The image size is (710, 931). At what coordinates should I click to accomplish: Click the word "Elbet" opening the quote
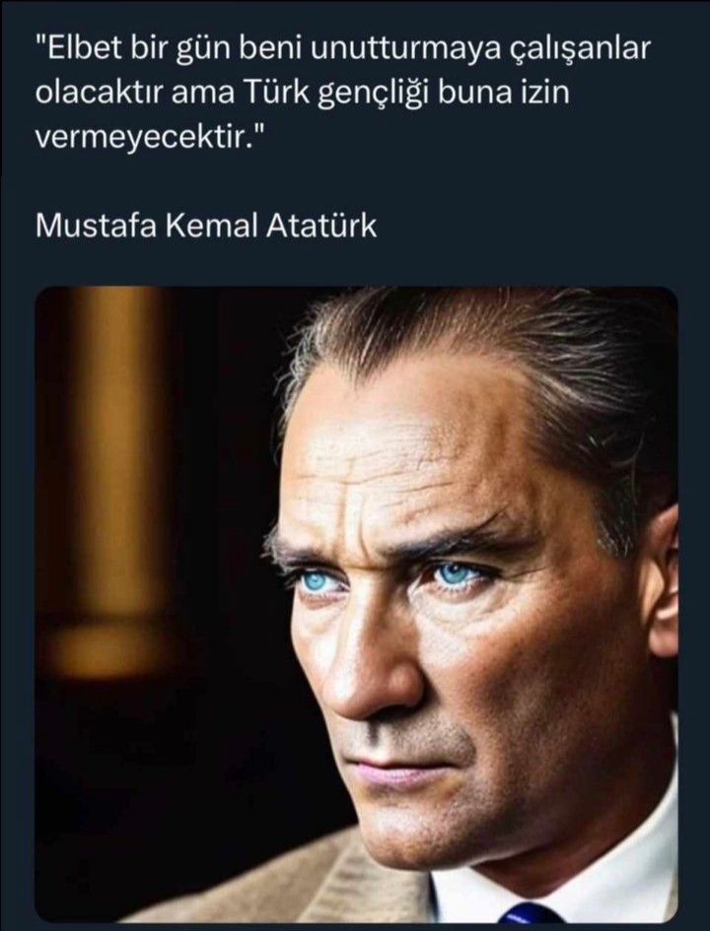[78, 48]
